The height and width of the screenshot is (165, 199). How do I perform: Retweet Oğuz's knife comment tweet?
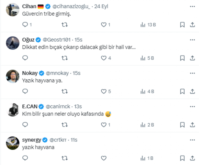click(64, 58)
